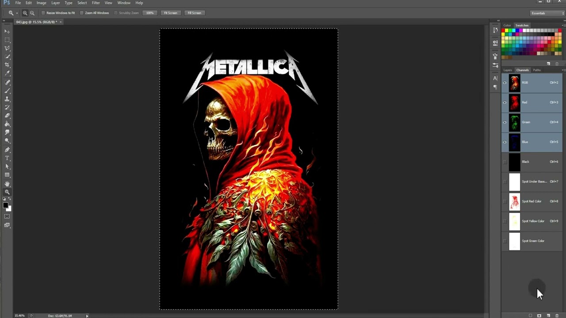This screenshot has width=566, height=318.
Task: Select the Eyedropper tool
Action: [7, 73]
